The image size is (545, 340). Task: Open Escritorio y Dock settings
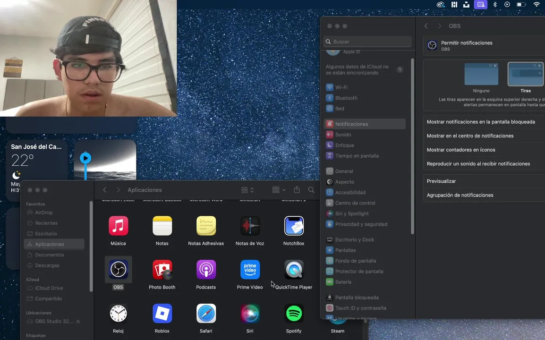pos(365,239)
